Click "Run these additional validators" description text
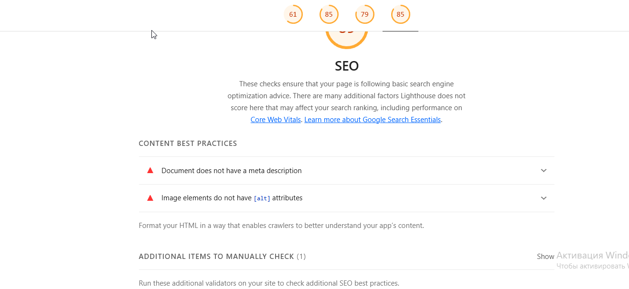This screenshot has width=629, height=289. 268,283
